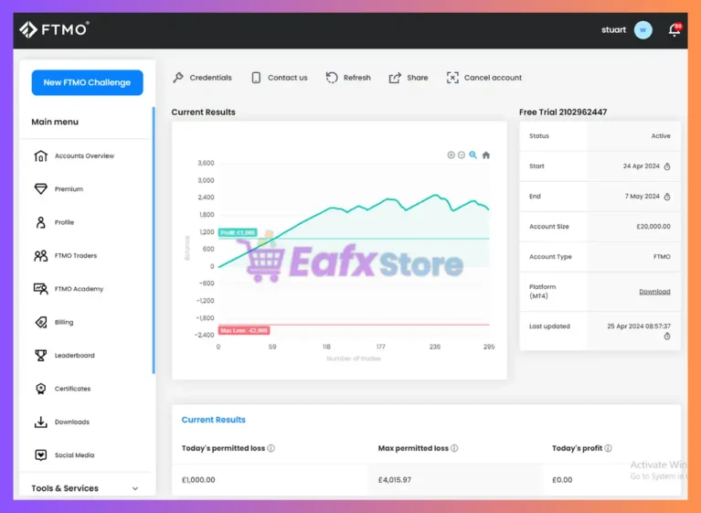Zoom out on the chart with minus icon

[x=462, y=155]
